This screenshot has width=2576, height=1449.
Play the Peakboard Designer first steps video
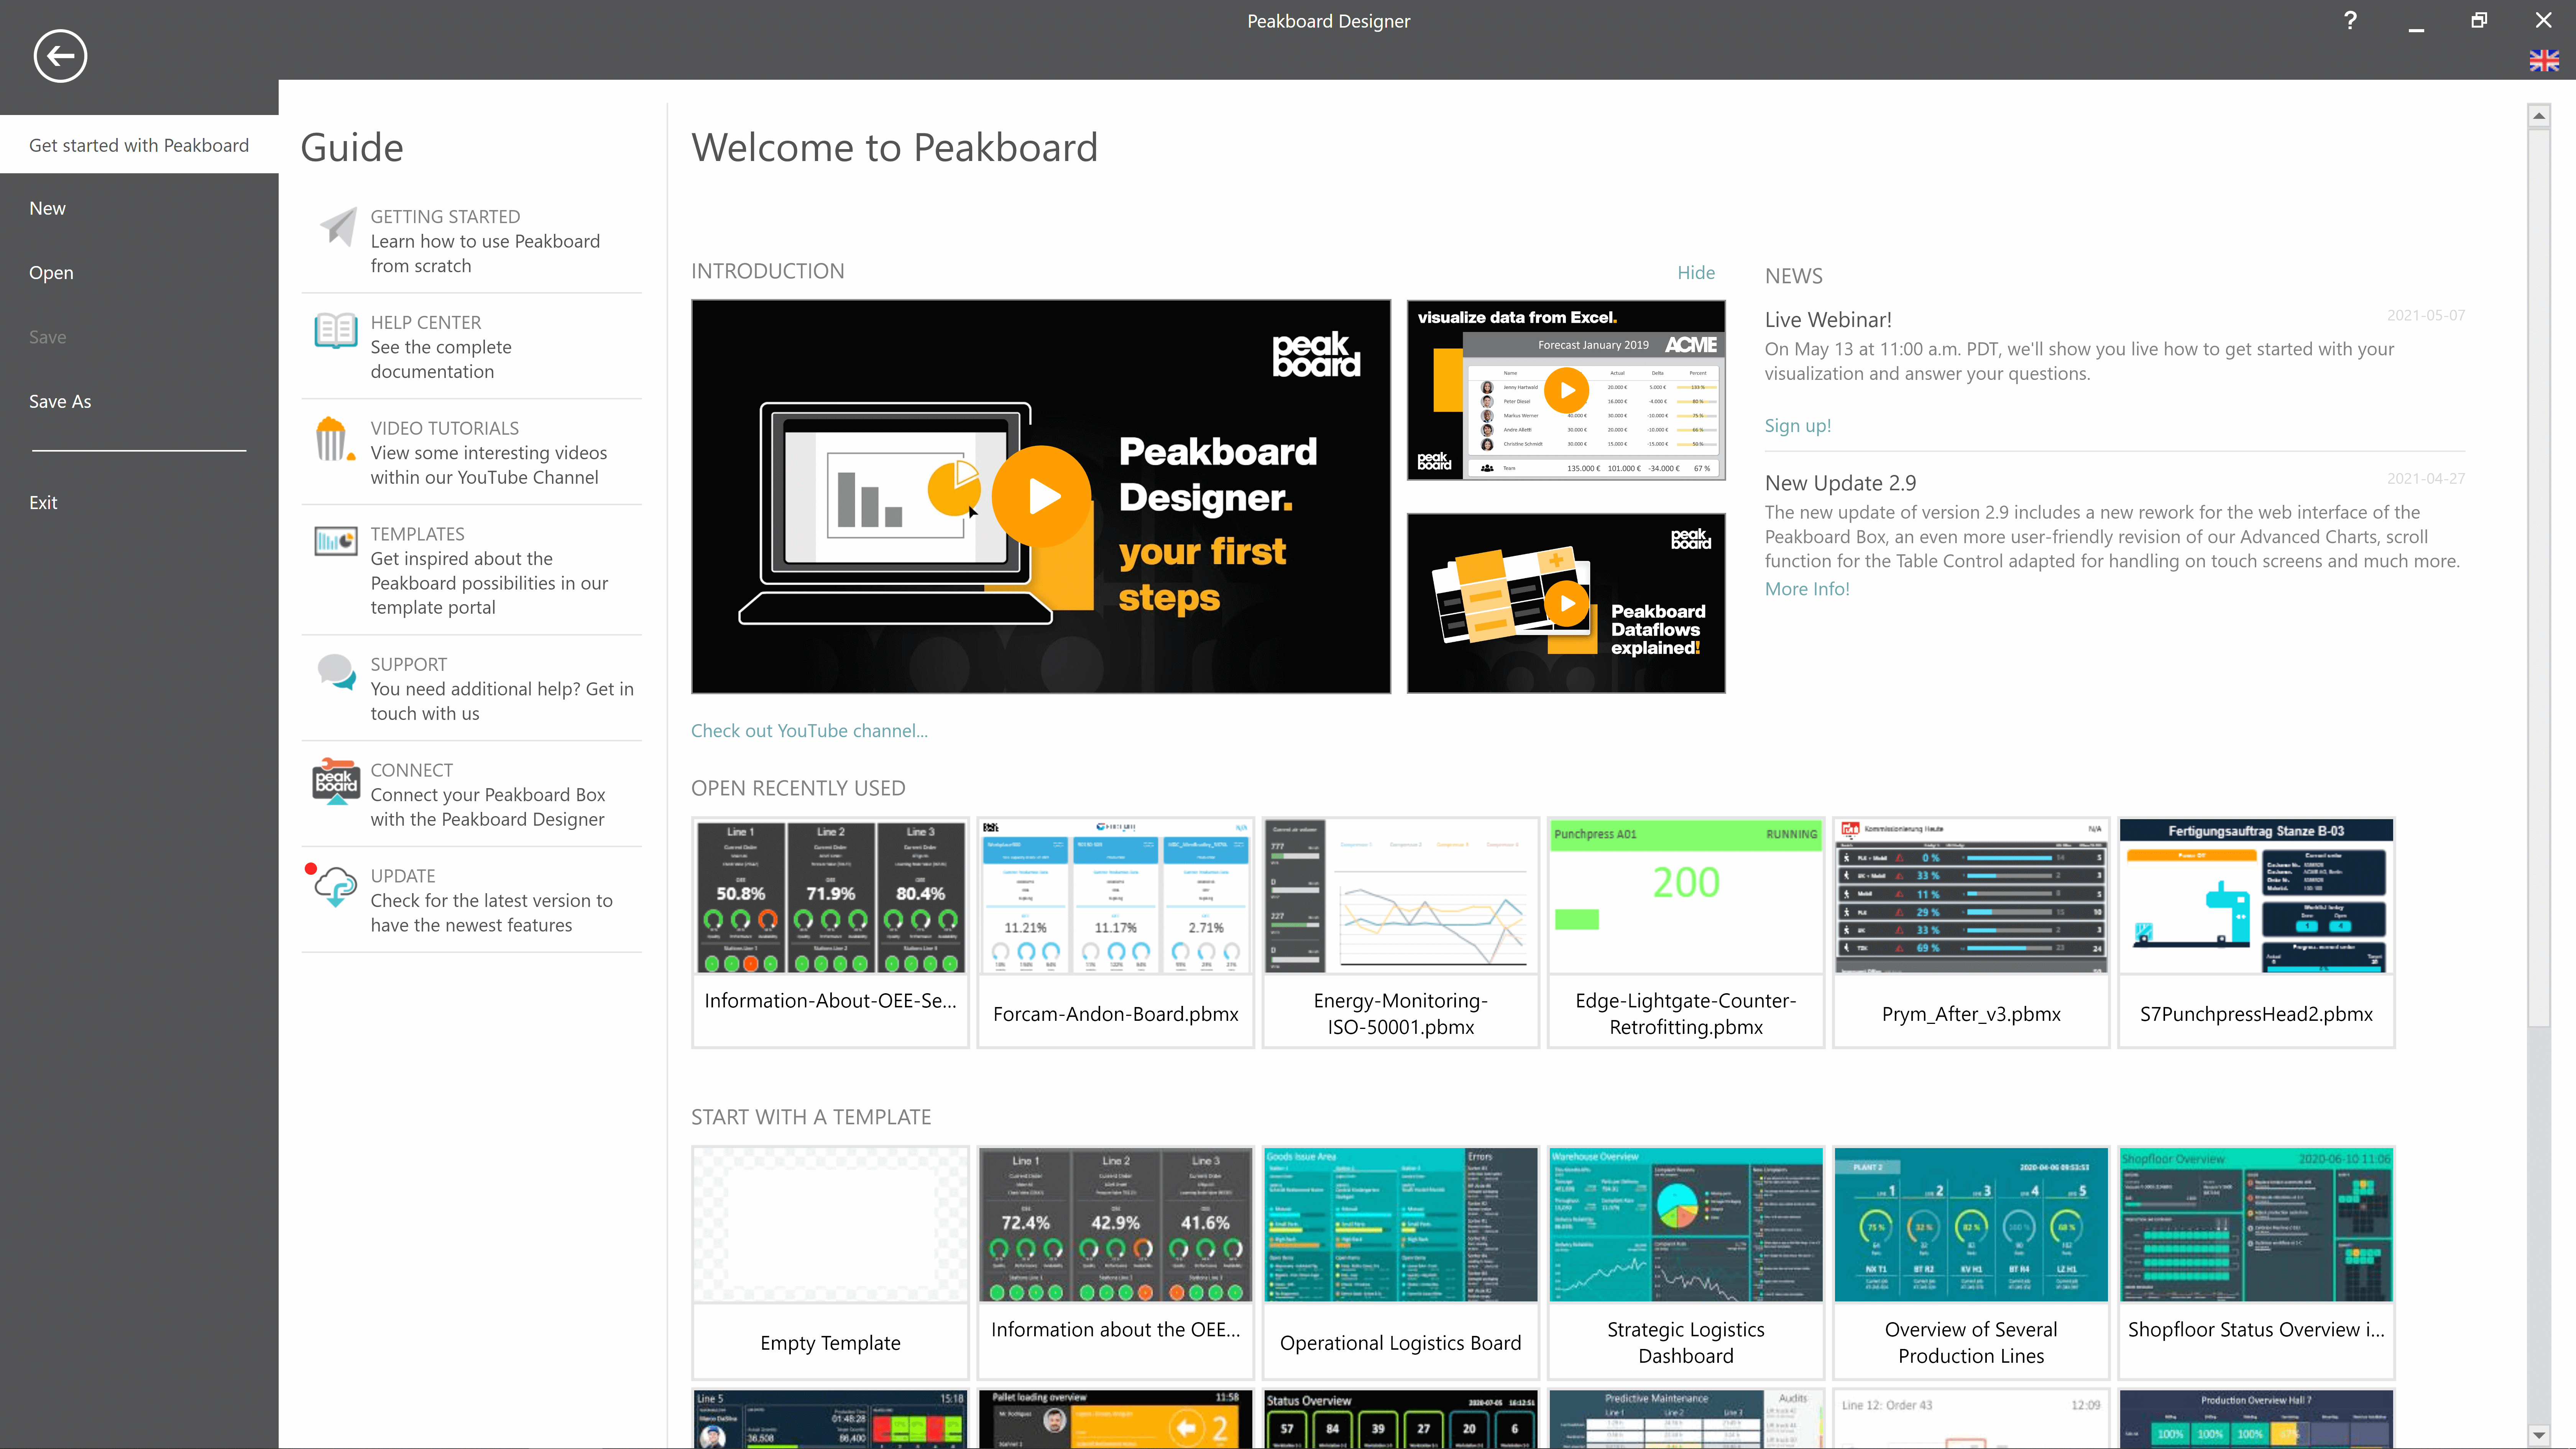[1041, 496]
